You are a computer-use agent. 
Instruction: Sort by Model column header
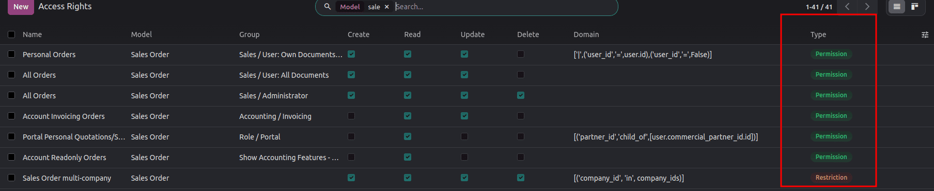(x=141, y=34)
